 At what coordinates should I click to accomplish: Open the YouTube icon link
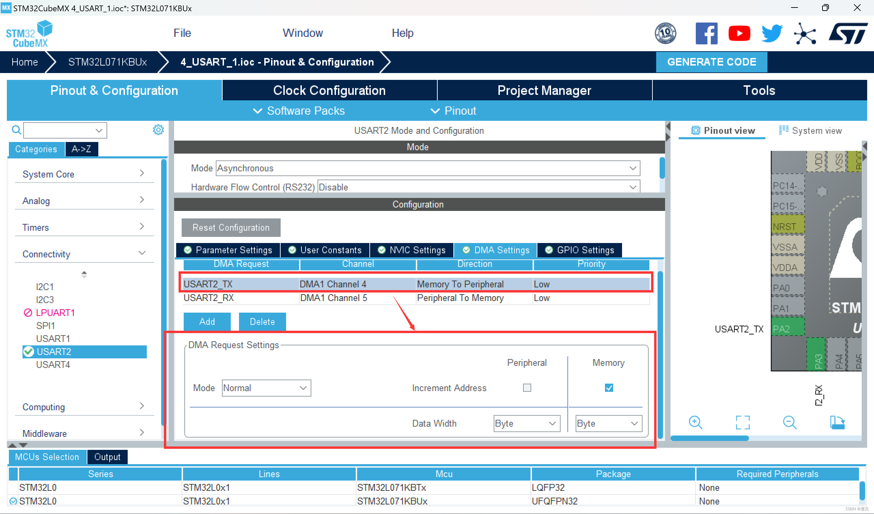(x=739, y=33)
